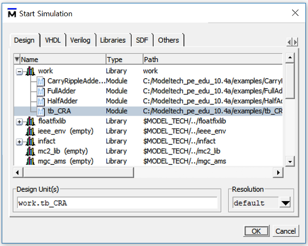Select the work library name
This screenshot has height=246, width=308.
[x=45, y=71]
